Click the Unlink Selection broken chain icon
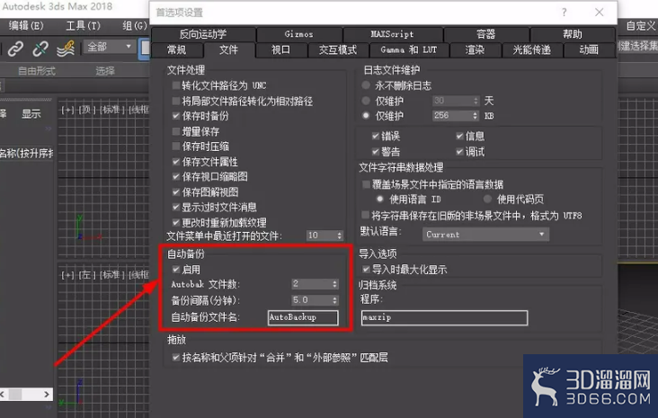658x418 pixels. click(40, 49)
